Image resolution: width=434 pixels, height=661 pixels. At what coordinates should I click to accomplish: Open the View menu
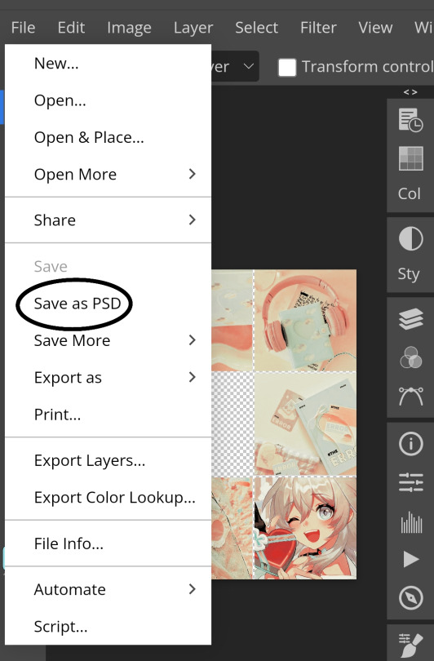375,28
